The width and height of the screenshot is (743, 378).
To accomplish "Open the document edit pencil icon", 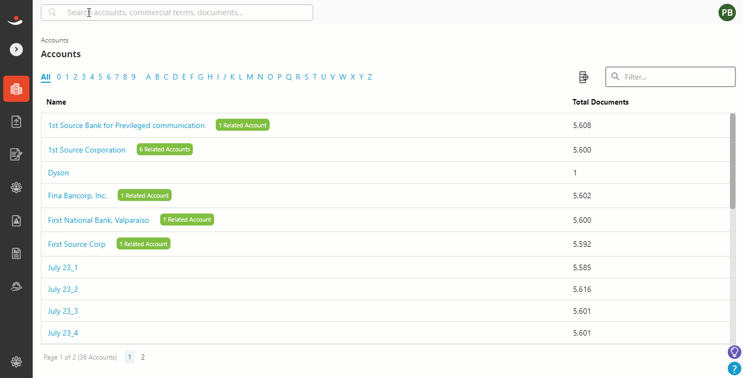I will pos(16,155).
